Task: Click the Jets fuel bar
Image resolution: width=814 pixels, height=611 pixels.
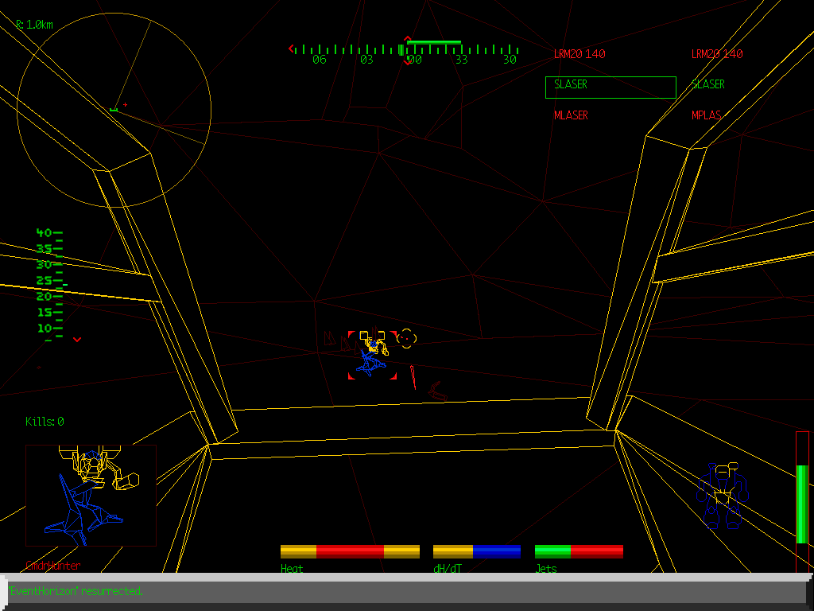Action: pyautogui.click(x=579, y=551)
